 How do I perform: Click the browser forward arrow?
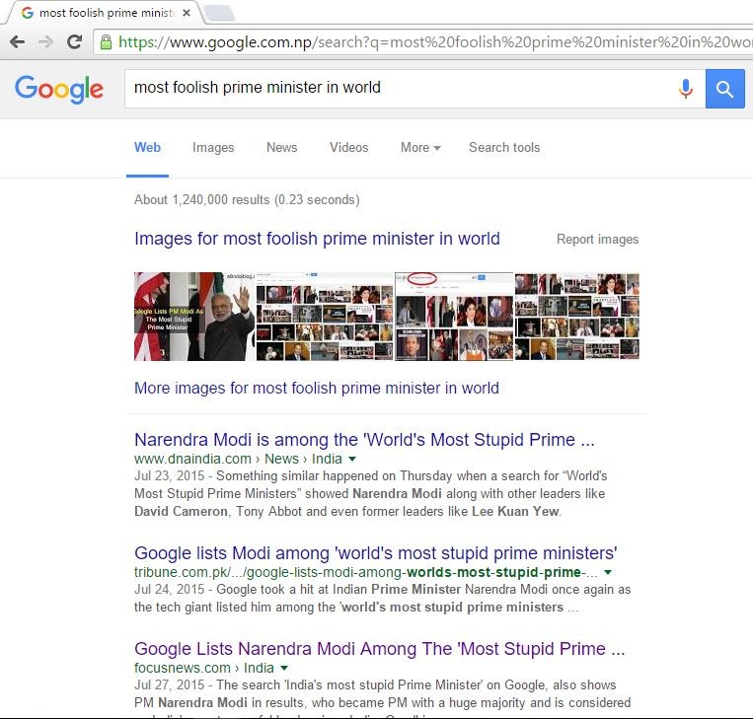pos(45,42)
